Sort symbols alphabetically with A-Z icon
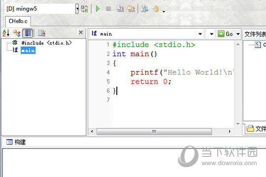Screen dimensions: 266x177 tap(6, 33)
